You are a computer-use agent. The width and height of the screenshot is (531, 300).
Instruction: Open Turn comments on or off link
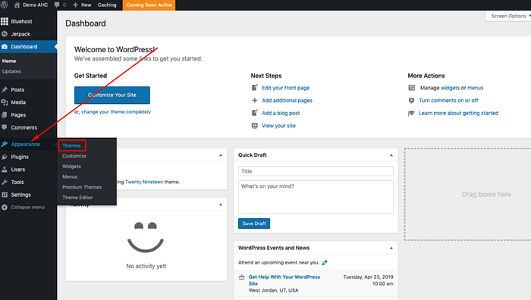click(448, 101)
